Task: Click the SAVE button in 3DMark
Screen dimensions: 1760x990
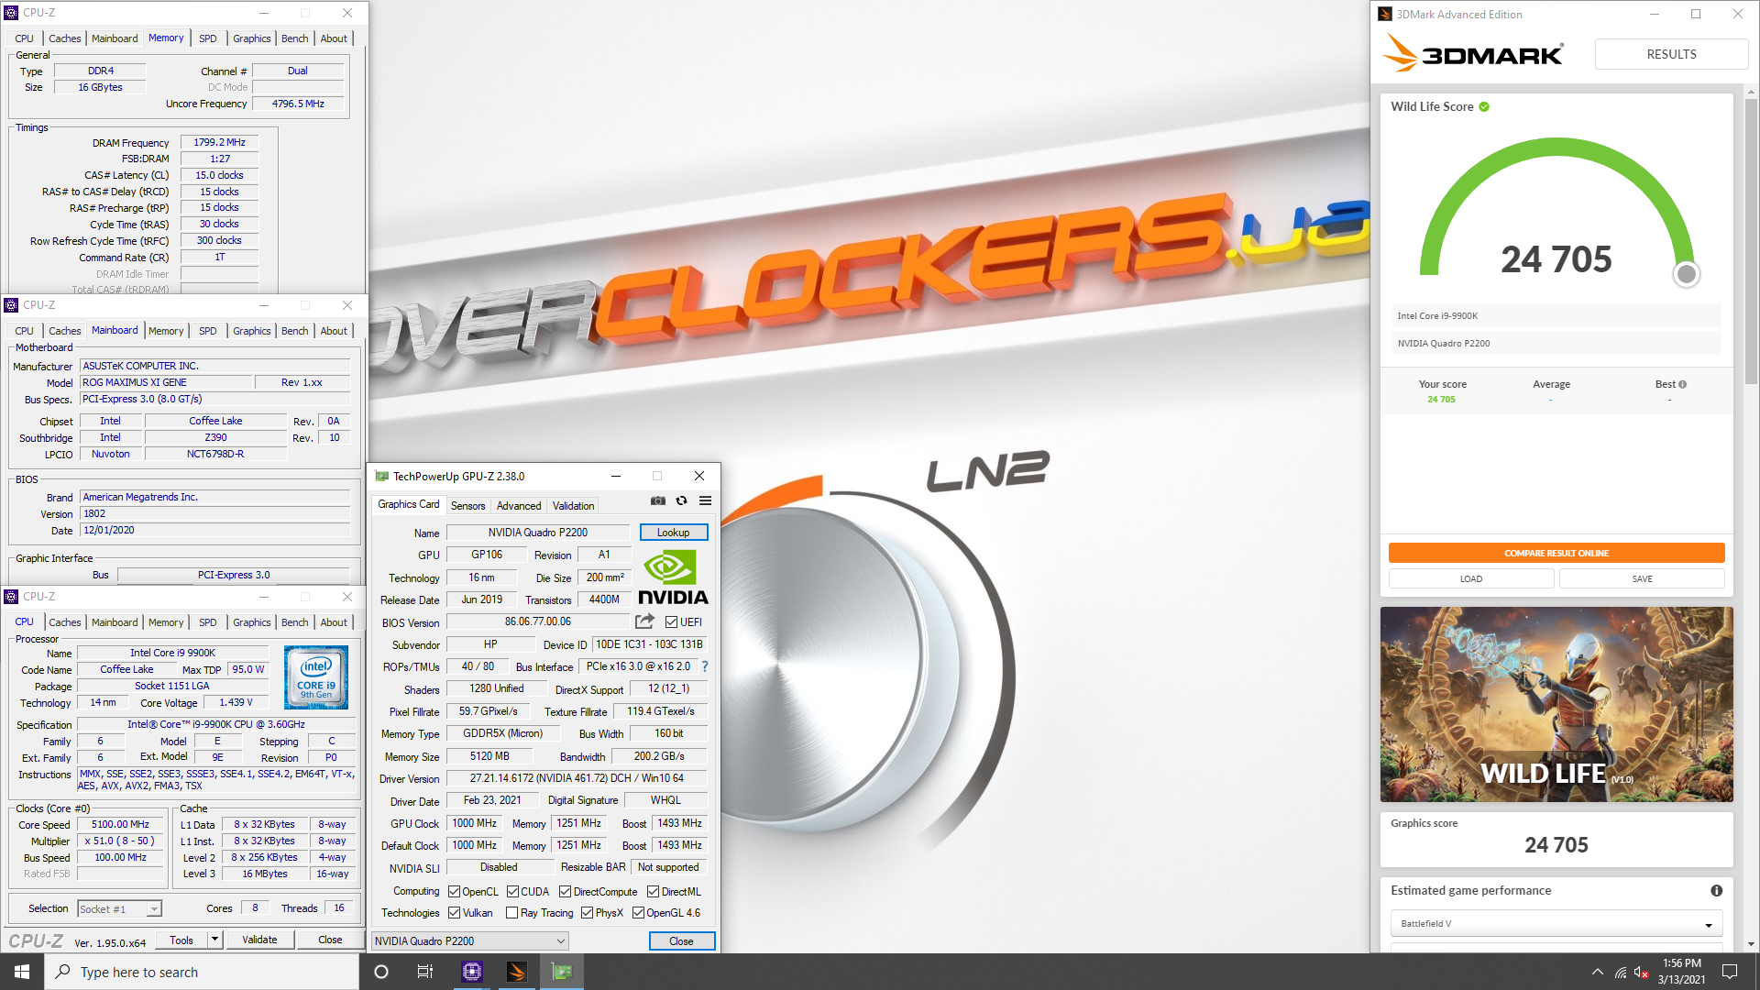Action: [1642, 578]
